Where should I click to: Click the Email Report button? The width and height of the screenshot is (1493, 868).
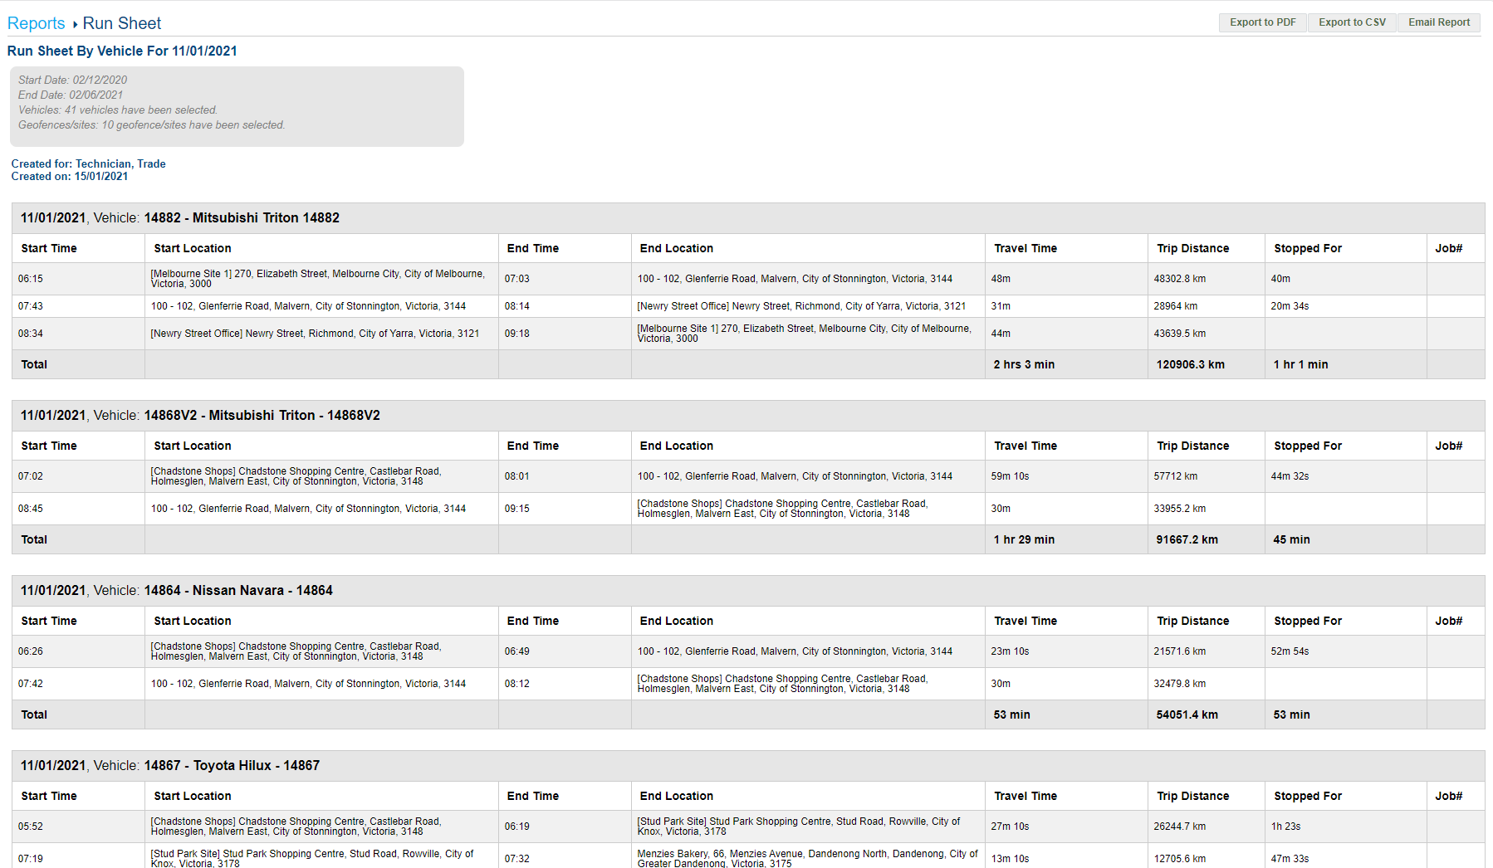click(x=1438, y=22)
